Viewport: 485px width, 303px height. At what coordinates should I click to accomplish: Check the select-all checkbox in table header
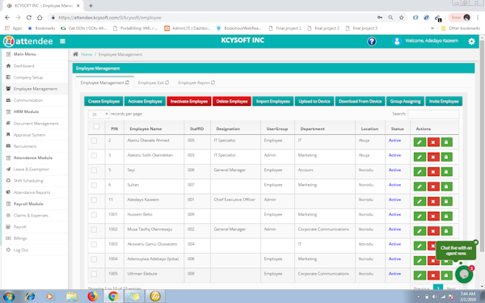(x=96, y=127)
